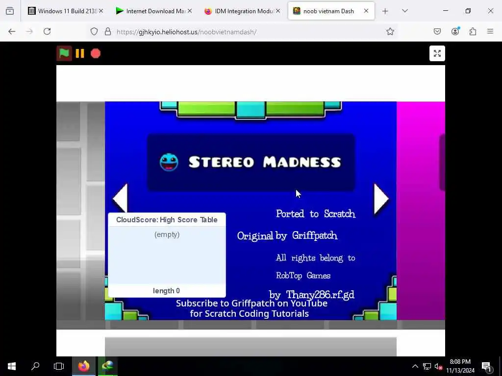The image size is (502, 376).
Task: Open the clock showing 8:08 PM
Action: 460,366
